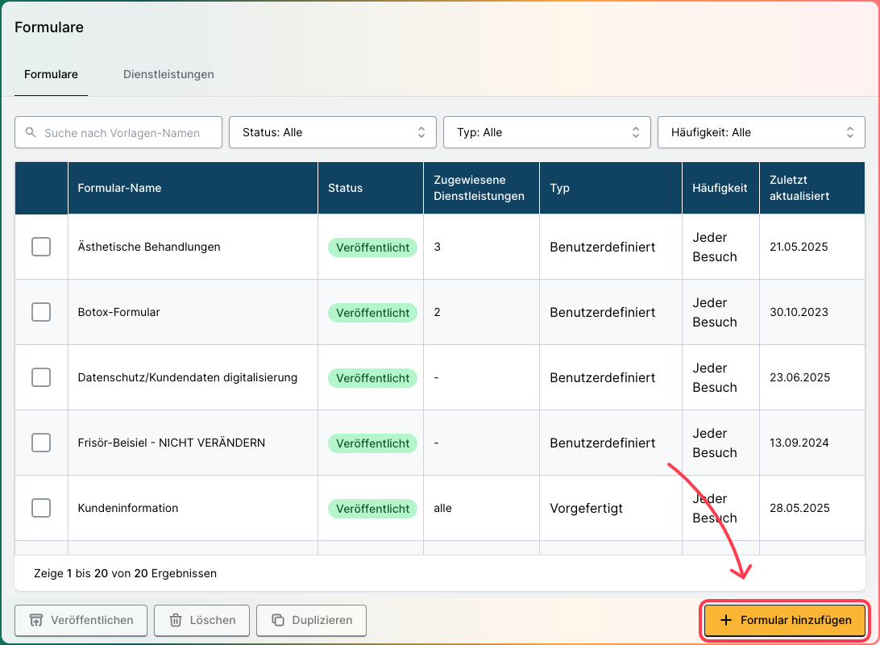Add a form via Formular hinzufügen

pos(785,620)
